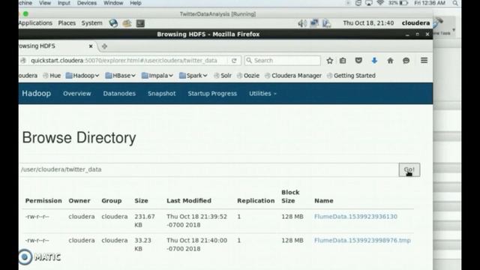Viewport: 480px width, 270px height.
Task: Reload the page with the refresh icon
Action: [234, 61]
